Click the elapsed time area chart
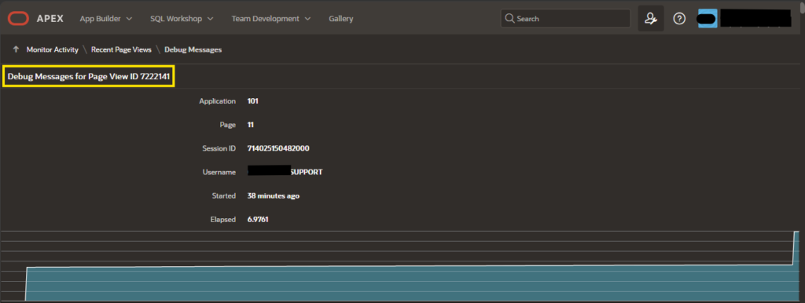805x303 pixels. coord(400,266)
